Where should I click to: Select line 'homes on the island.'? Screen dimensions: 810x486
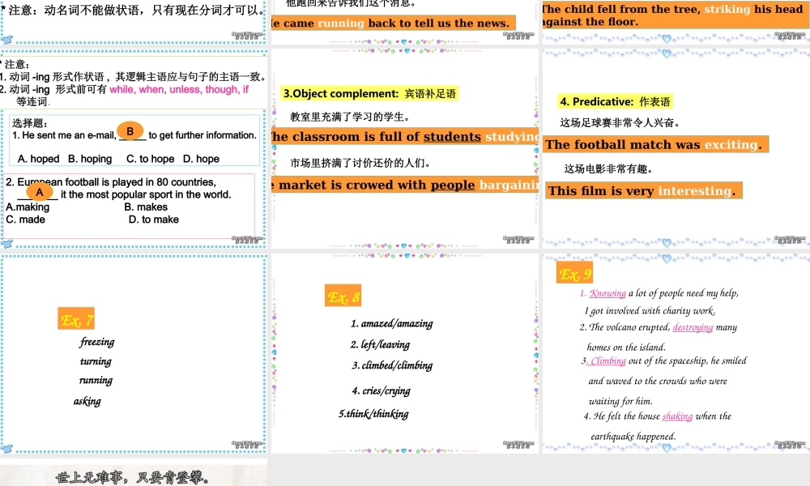(x=626, y=347)
